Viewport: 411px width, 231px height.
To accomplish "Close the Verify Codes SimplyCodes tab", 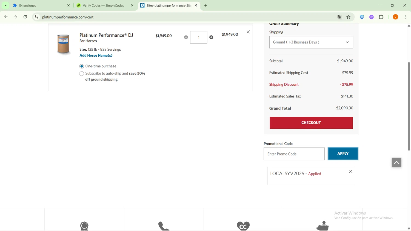I will tap(132, 5).
